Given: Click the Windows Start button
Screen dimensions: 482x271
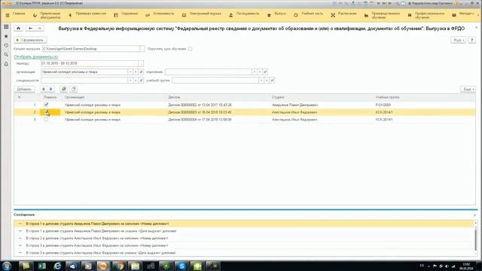Looking at the screenshot, I should 7,266.
